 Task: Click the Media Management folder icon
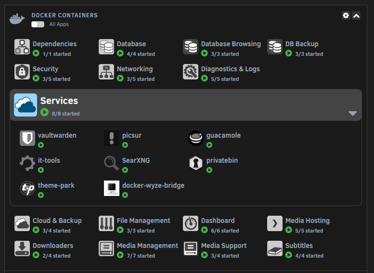point(106,248)
